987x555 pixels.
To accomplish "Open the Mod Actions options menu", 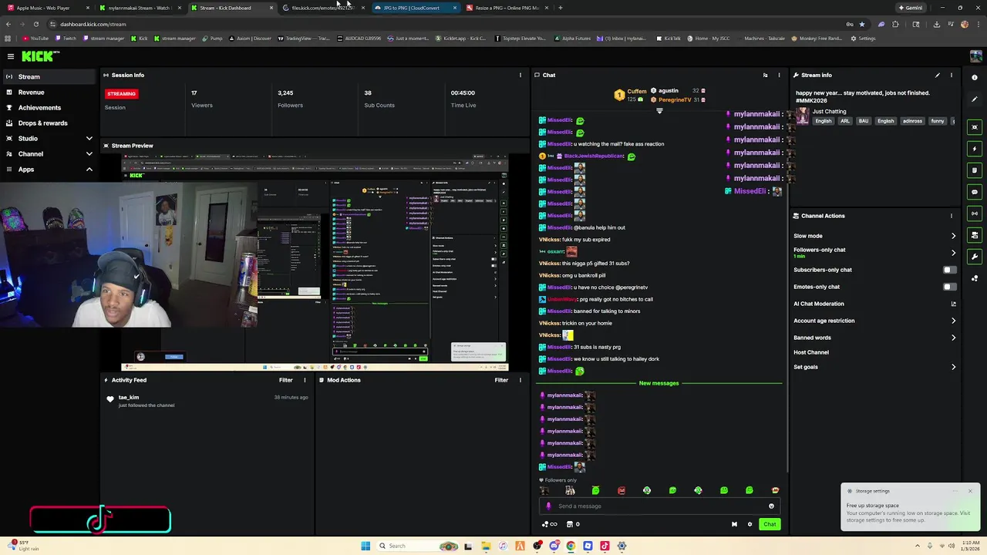I will click(x=520, y=380).
